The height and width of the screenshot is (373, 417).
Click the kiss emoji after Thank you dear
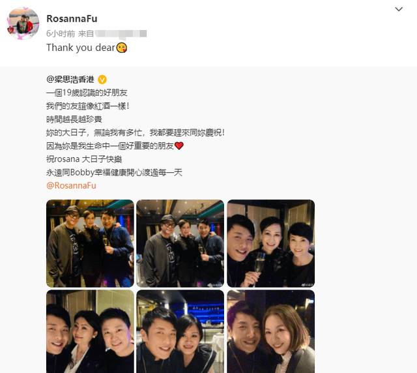point(122,48)
